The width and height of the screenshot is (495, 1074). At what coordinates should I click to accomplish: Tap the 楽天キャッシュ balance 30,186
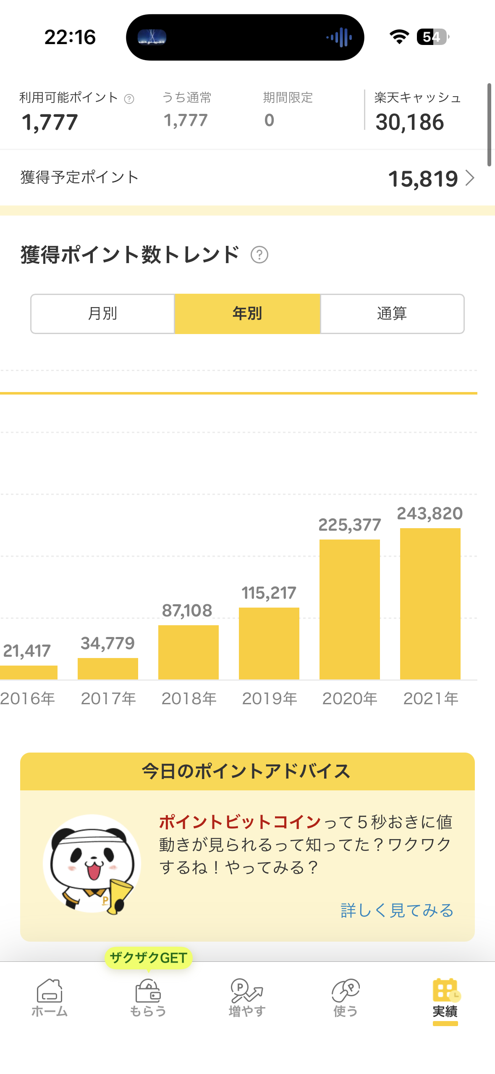pyautogui.click(x=410, y=122)
